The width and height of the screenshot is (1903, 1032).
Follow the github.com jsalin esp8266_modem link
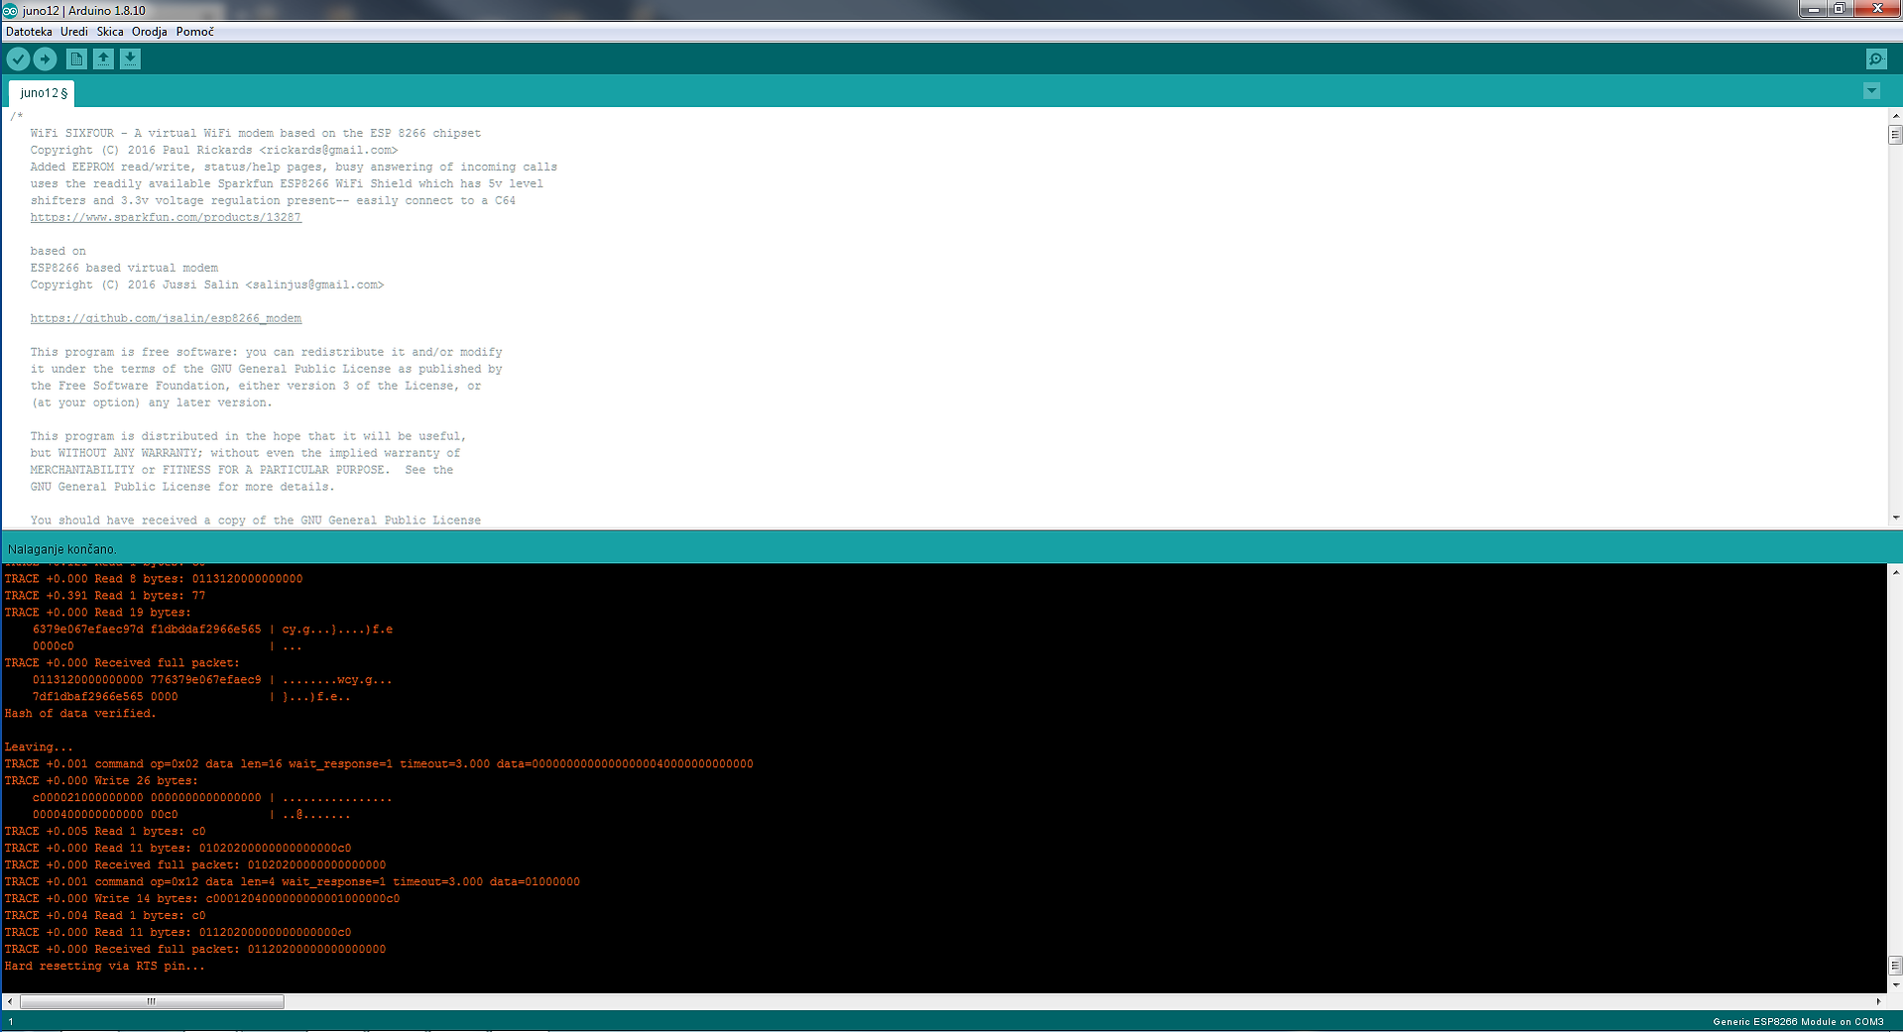coord(166,318)
